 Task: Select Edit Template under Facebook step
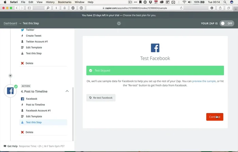point(34,116)
